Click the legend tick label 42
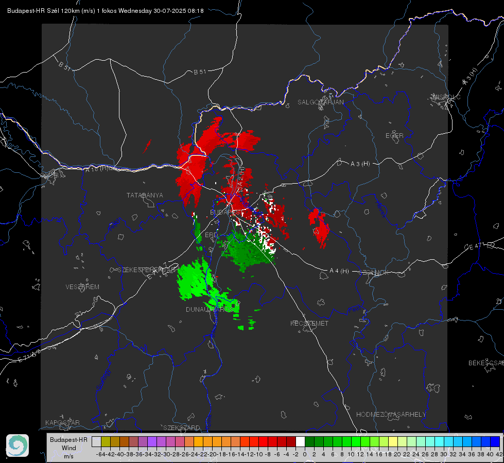Viewport: 504px width, 463px height. 499,454
